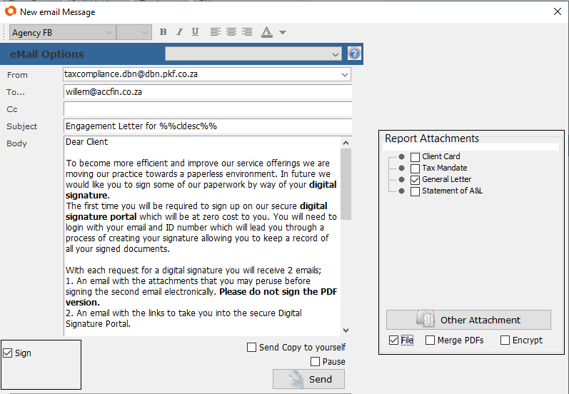Click the font color A icon
The image size is (569, 394).
[x=267, y=32]
